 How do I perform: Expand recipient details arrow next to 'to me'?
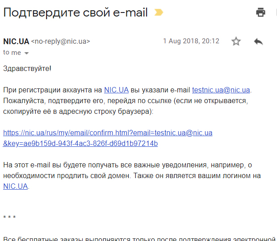26,53
